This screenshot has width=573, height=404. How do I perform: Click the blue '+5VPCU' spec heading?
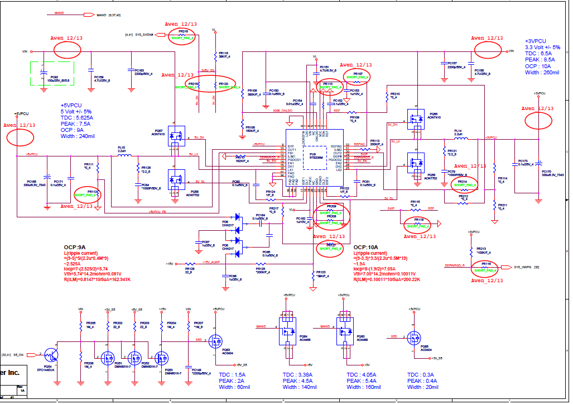(x=71, y=106)
